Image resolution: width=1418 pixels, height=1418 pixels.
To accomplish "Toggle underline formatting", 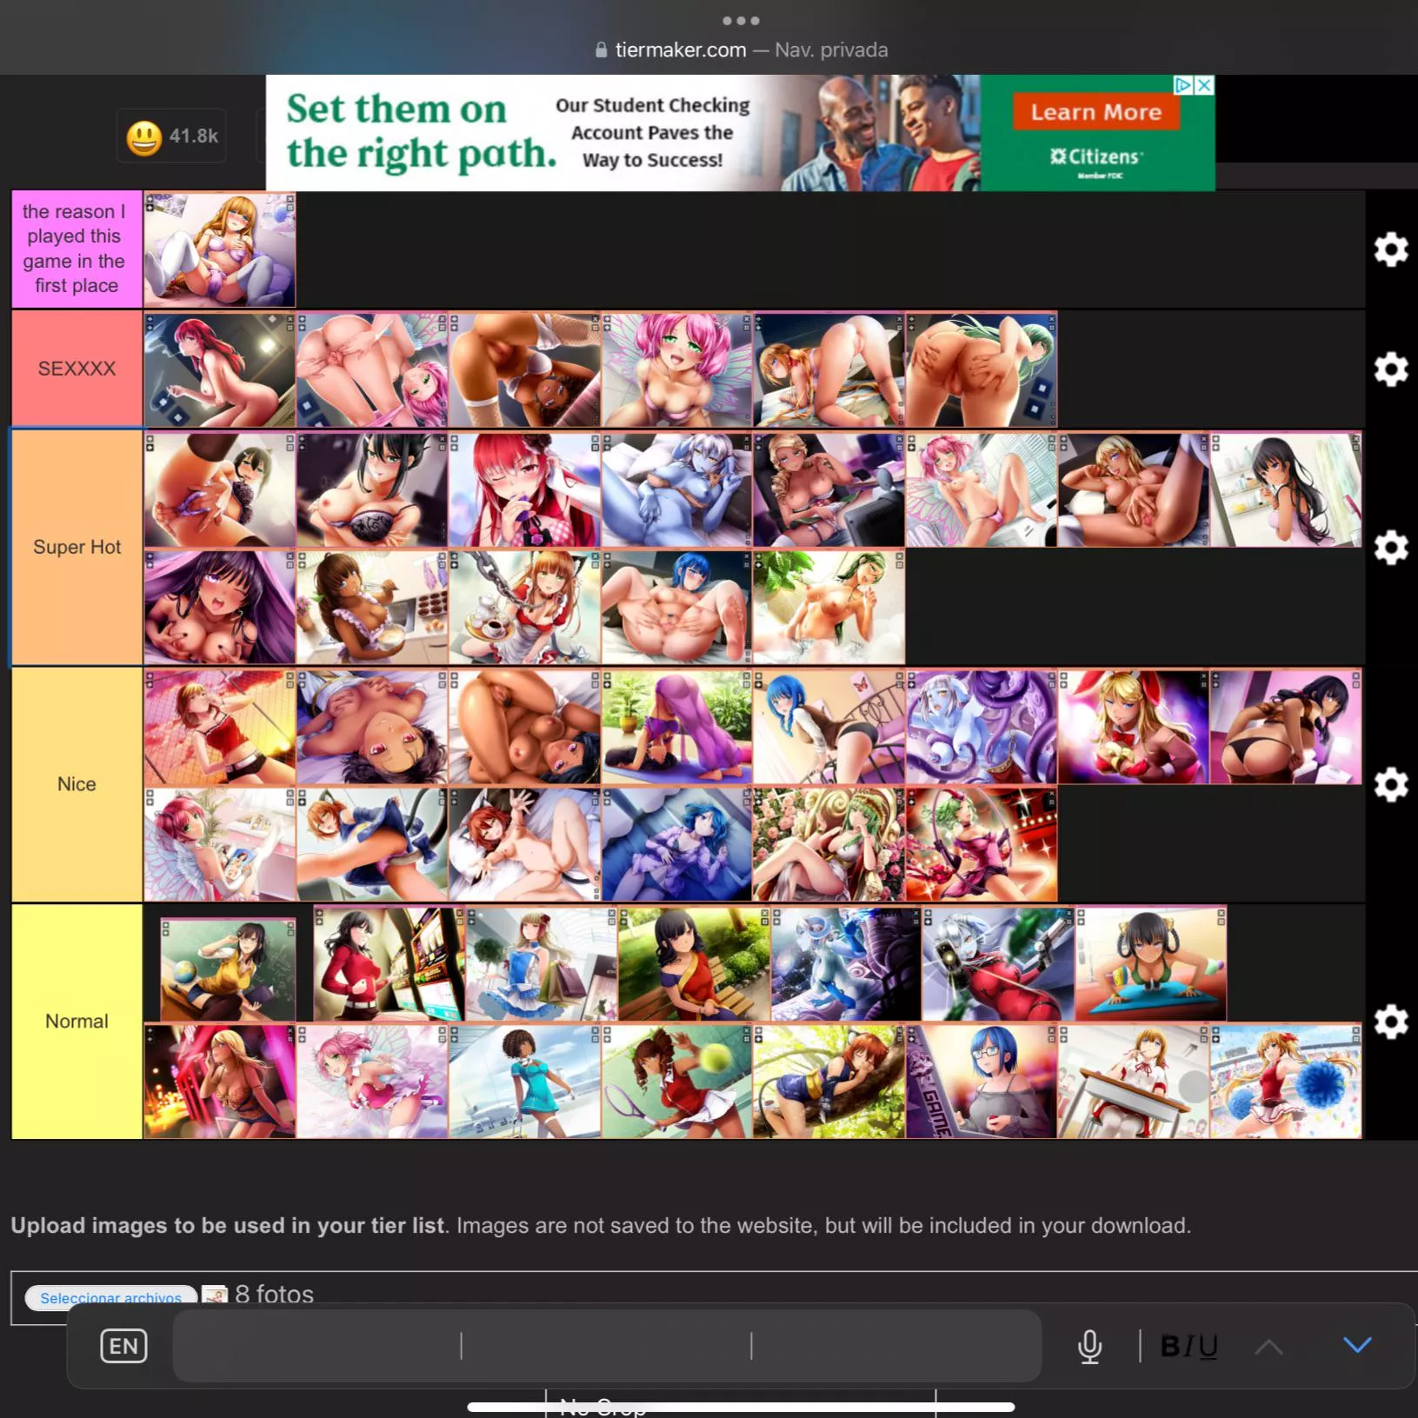I will click(x=1208, y=1346).
